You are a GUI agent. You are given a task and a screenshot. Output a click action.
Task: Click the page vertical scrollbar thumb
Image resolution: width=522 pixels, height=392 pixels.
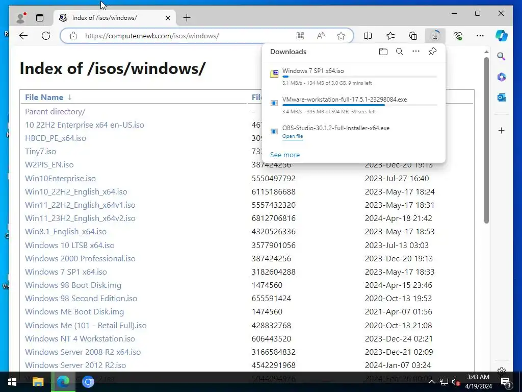coord(486,140)
